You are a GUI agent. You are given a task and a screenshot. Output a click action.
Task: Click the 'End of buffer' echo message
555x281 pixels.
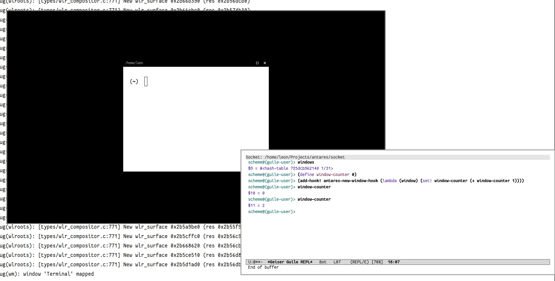263,267
